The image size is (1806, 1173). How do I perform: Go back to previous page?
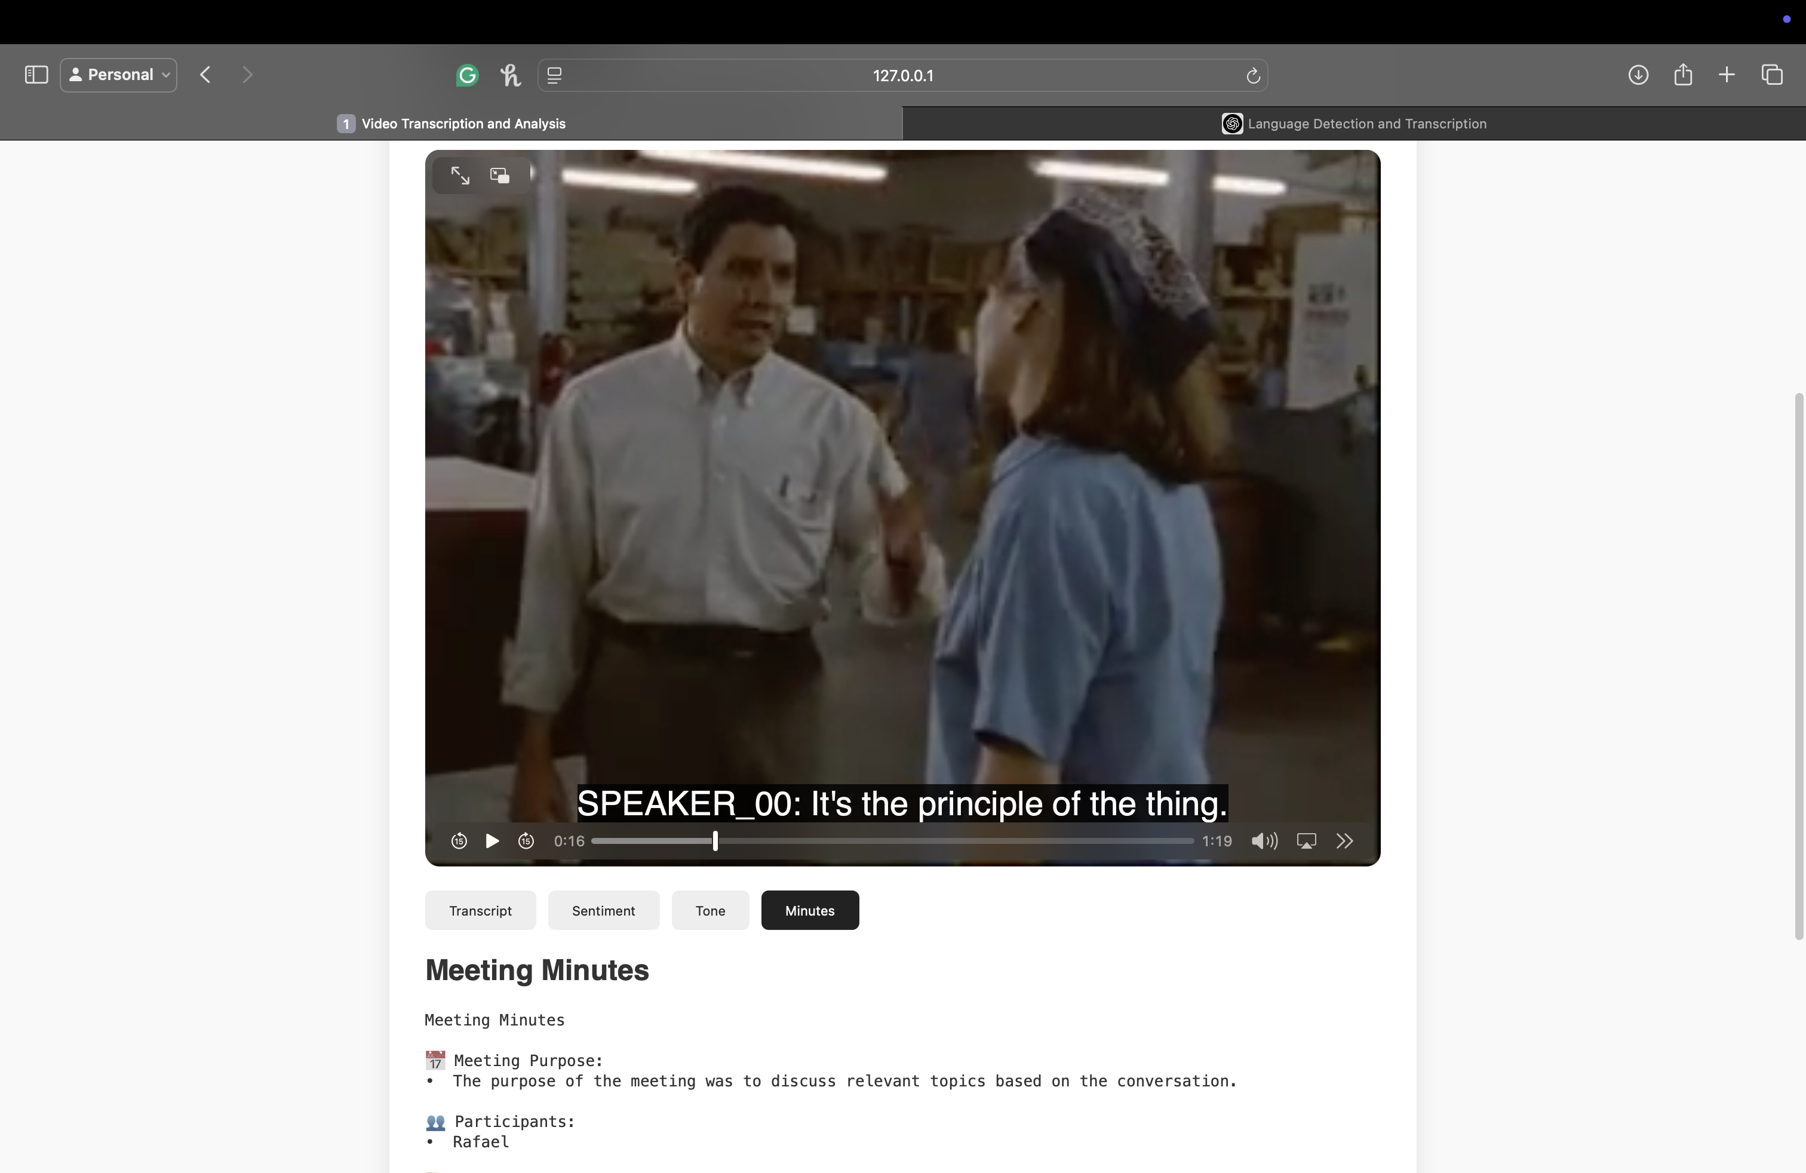pyautogui.click(x=205, y=74)
